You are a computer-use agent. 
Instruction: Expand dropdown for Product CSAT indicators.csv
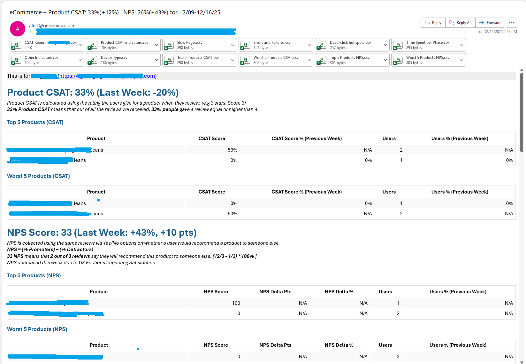pos(156,45)
